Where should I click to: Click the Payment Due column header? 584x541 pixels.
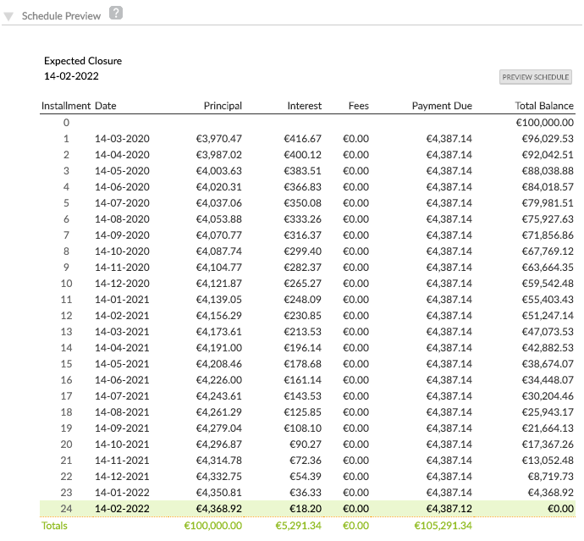[442, 106]
